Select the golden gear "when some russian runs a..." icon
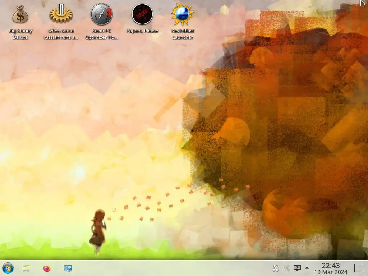The height and width of the screenshot is (276, 368). coord(61,14)
